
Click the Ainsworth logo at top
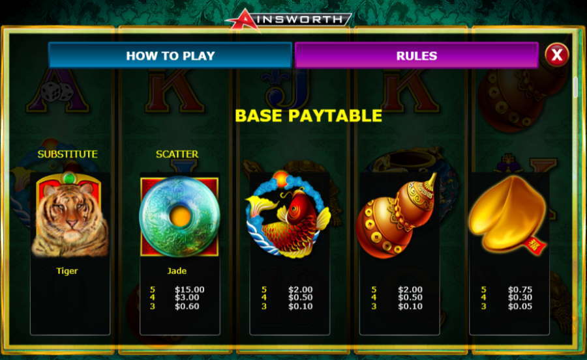click(288, 19)
